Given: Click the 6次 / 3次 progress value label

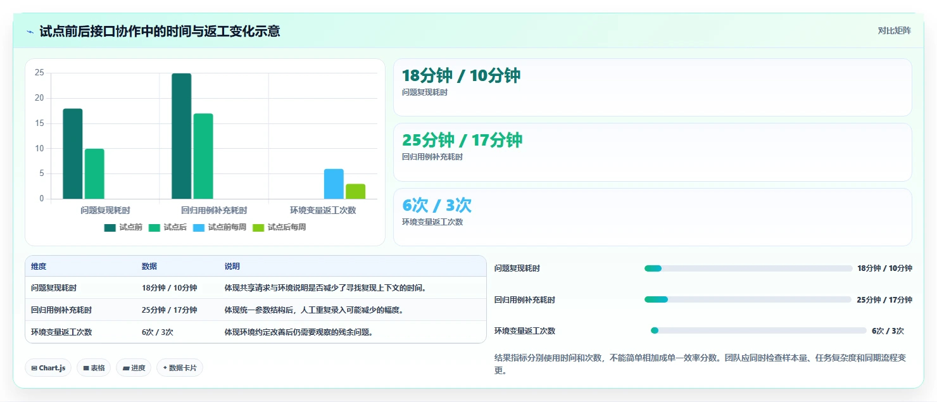Looking at the screenshot, I should (x=888, y=331).
